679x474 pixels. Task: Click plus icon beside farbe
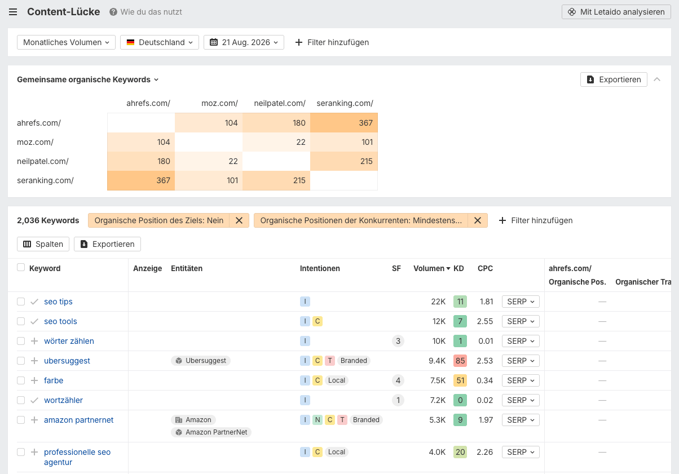[34, 380]
